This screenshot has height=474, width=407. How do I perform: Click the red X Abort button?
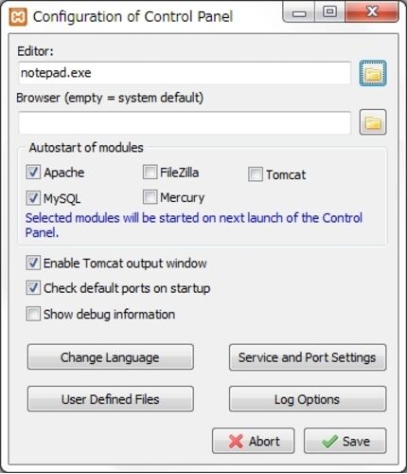(253, 441)
